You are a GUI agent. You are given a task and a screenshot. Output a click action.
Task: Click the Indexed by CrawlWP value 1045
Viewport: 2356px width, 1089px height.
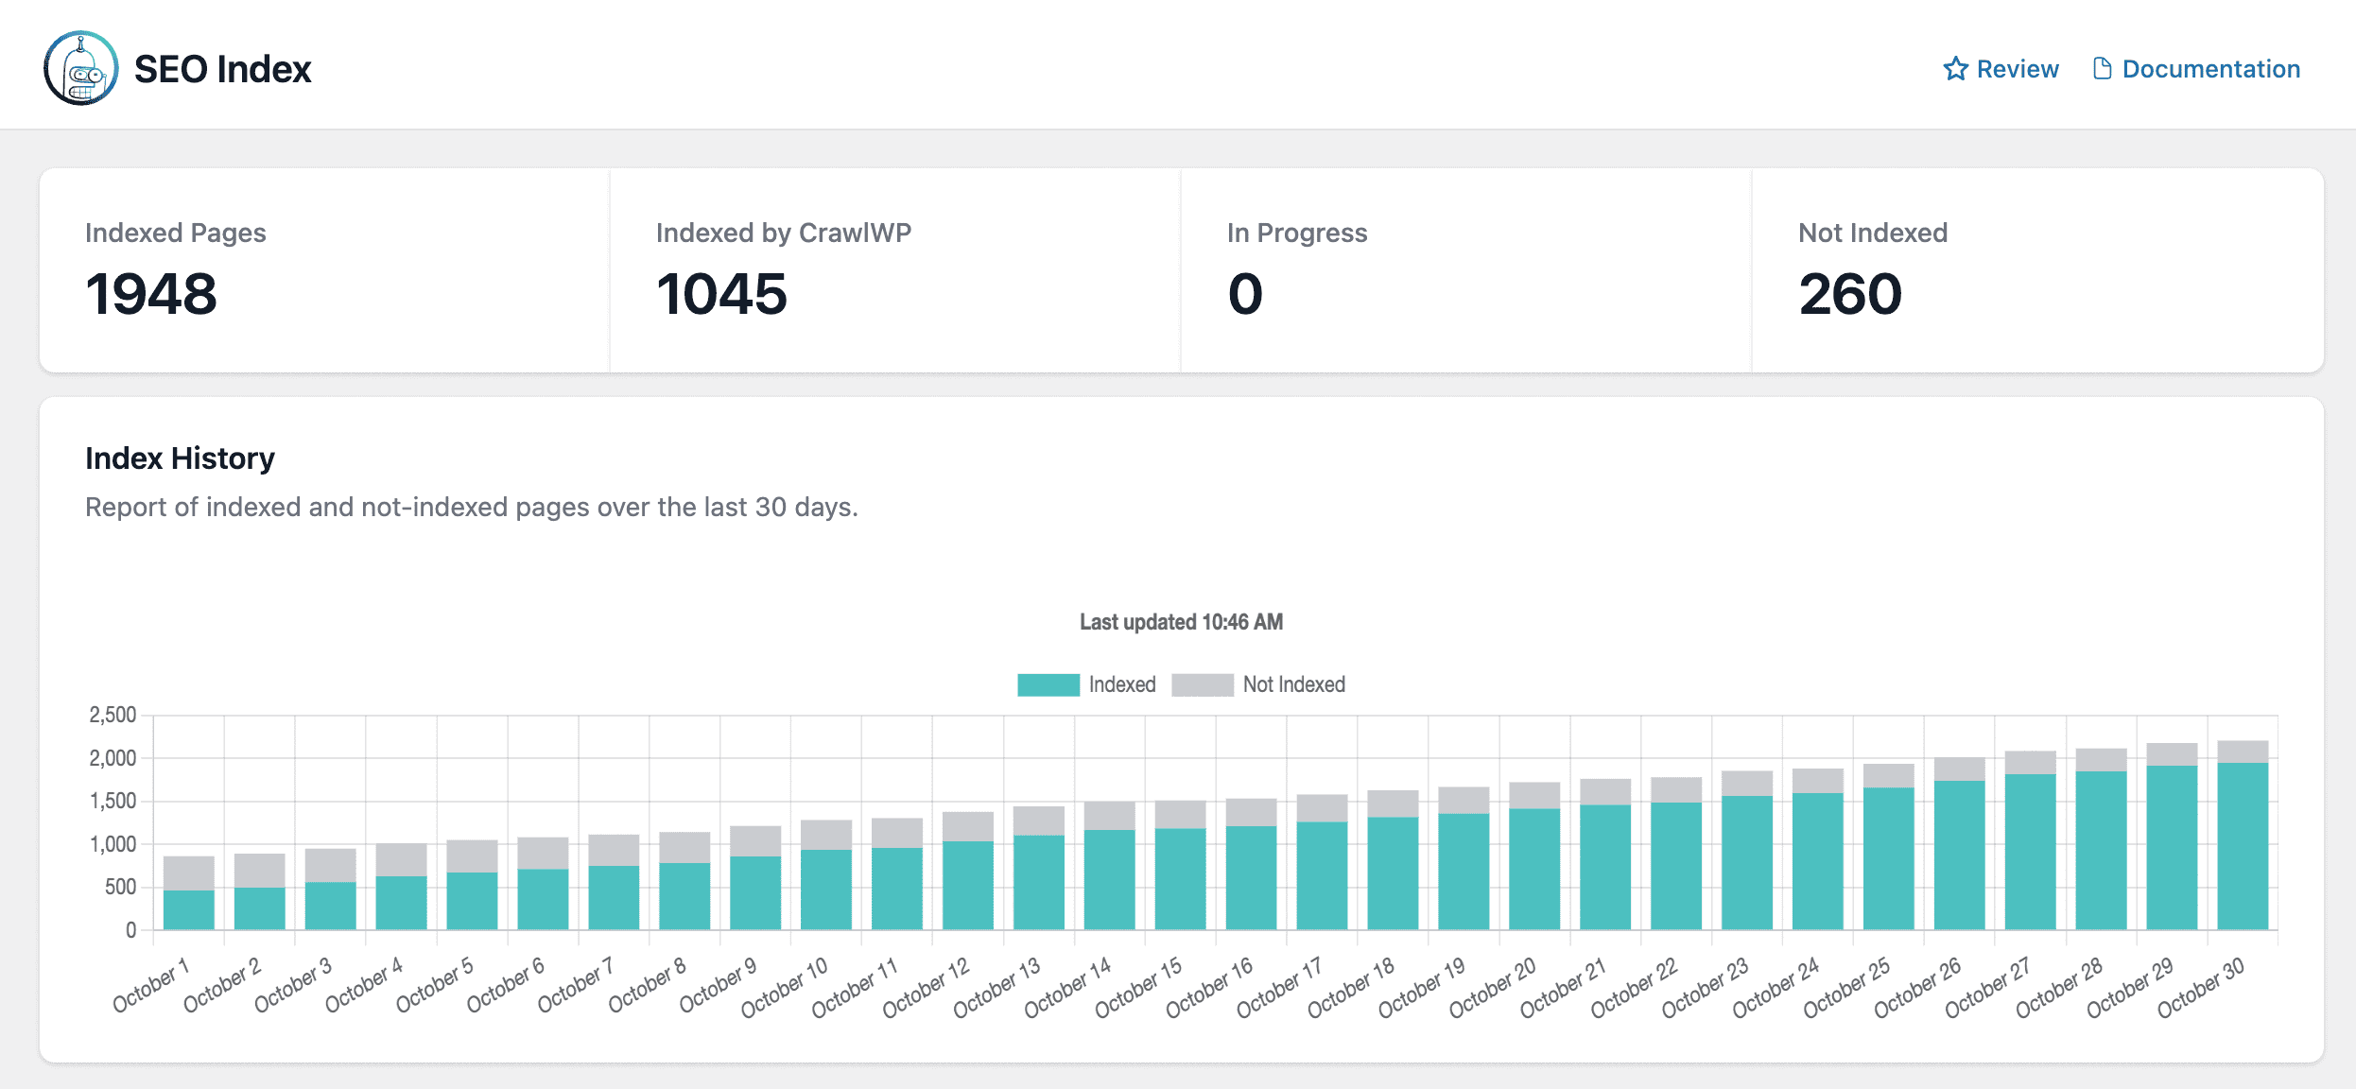point(721,293)
